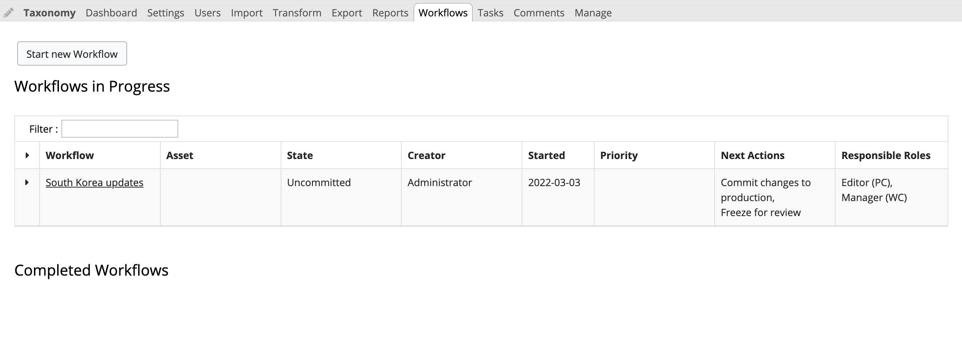Open the Tasks section
The width and height of the screenshot is (962, 338).
point(490,12)
